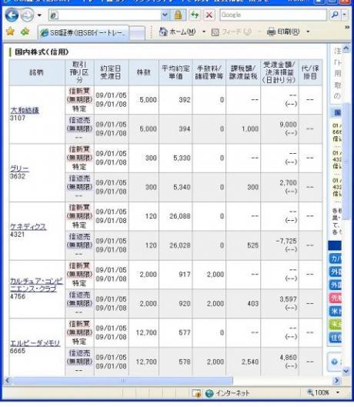Screen dimensions: 354x407
Task: Click the インターネット zone globe icon
Action: point(209,393)
